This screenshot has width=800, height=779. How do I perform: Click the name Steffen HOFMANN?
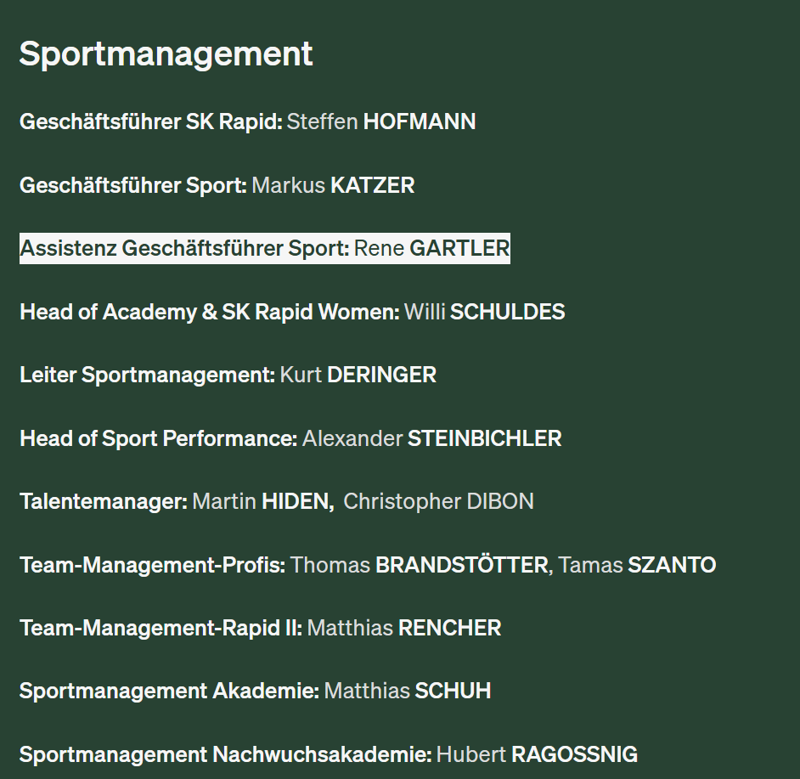pos(380,121)
